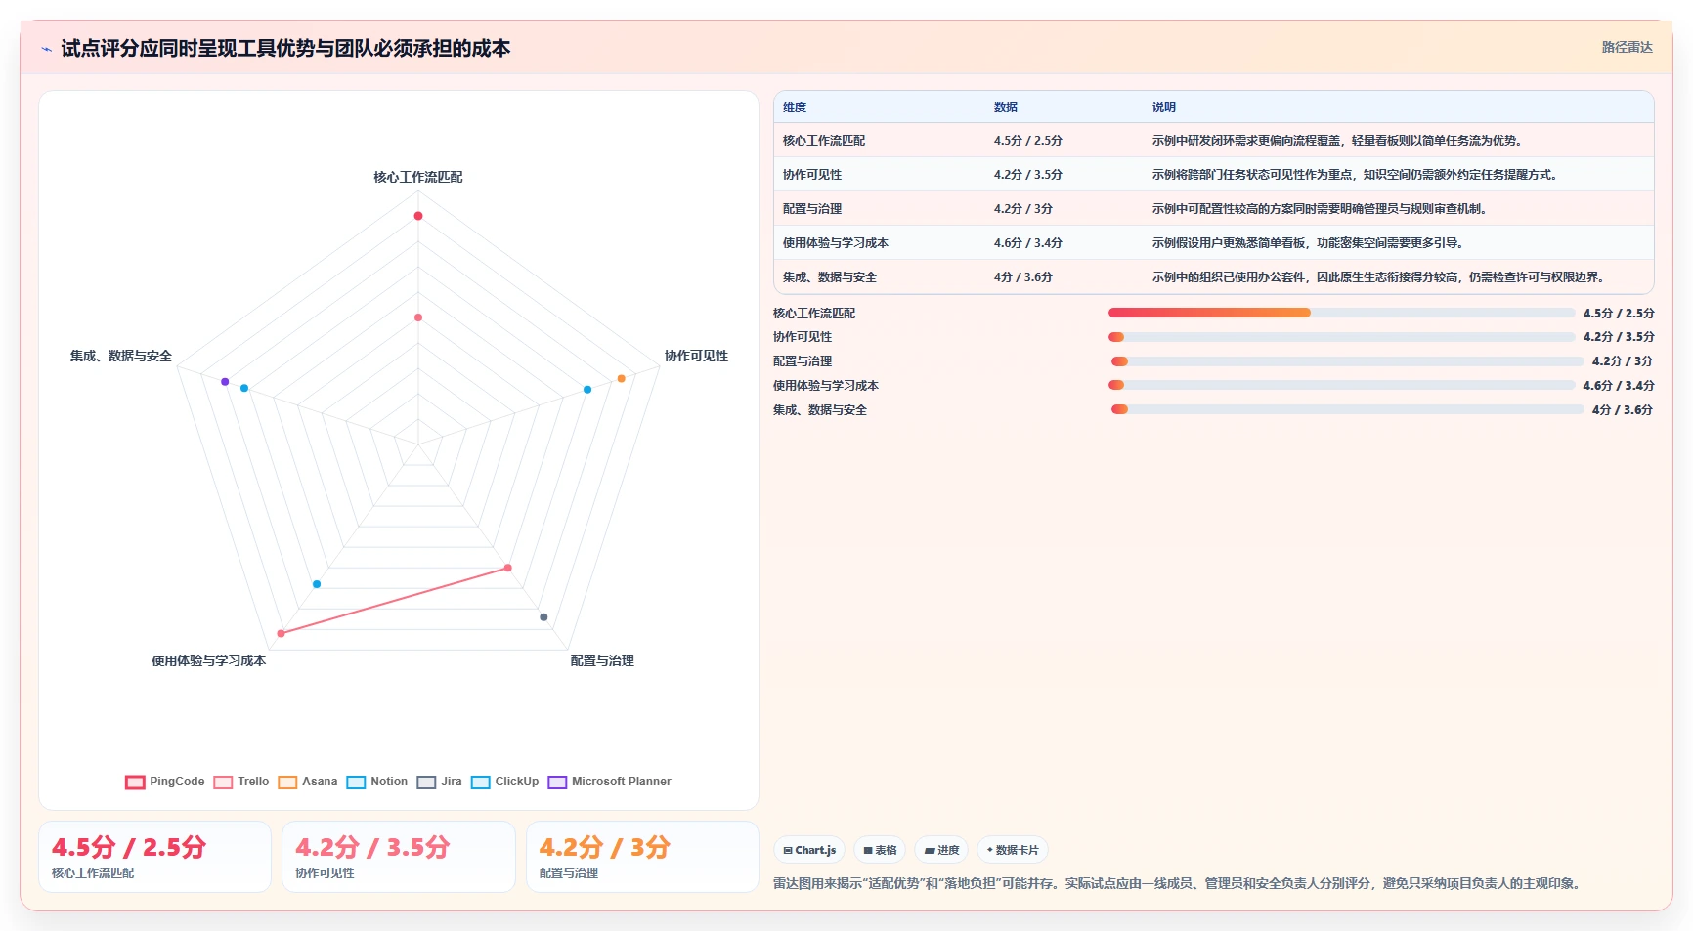Hide the Asana series via the legend
The height and width of the screenshot is (931, 1693).
[x=307, y=782]
